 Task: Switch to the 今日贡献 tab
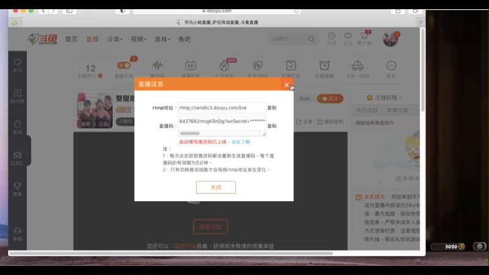[367, 111]
